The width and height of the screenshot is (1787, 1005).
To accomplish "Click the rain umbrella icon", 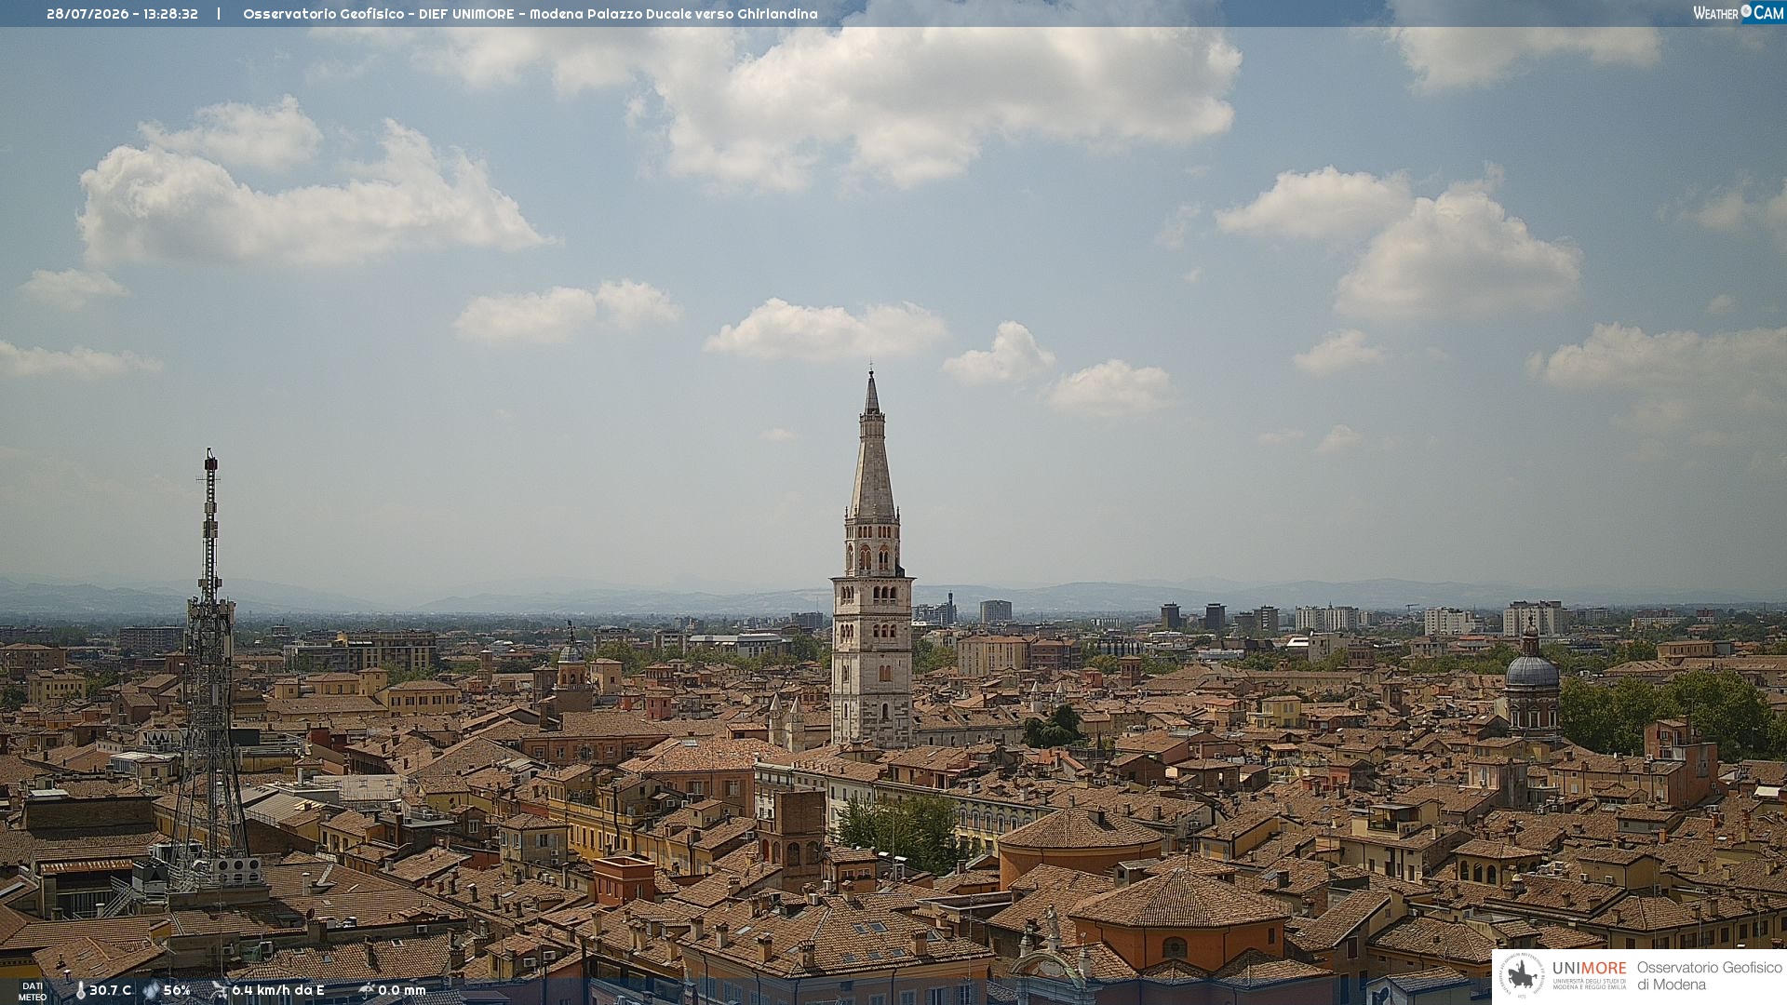I will 366,990.
